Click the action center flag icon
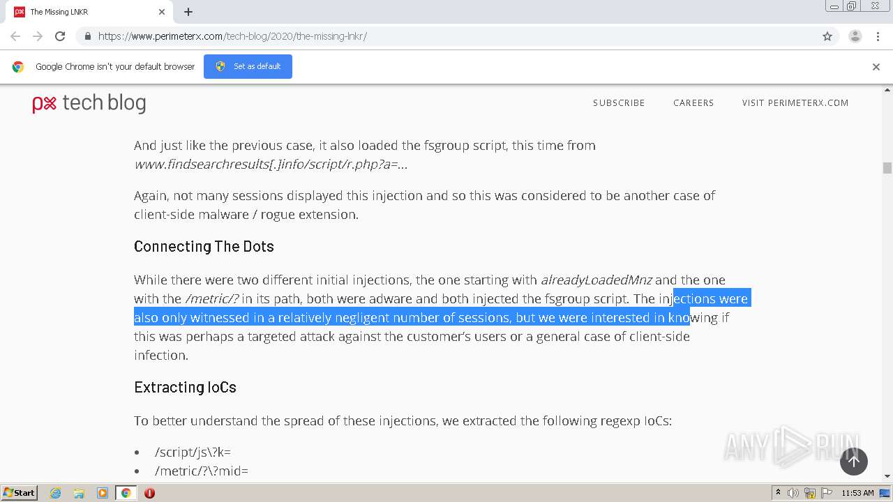 [826, 493]
